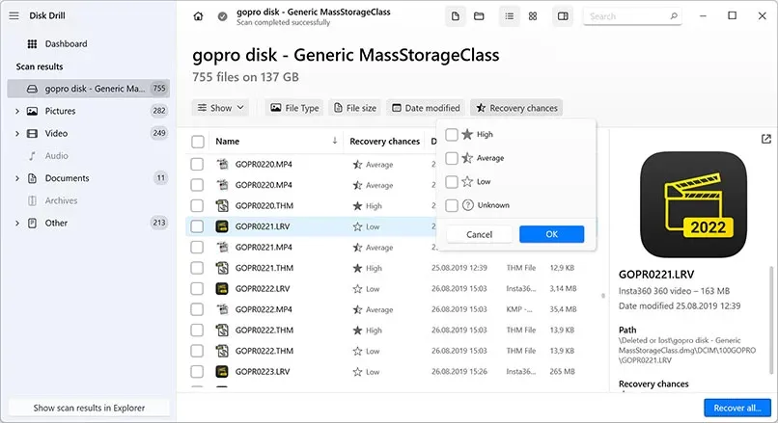
Task: Enable the select-all checkbox in header
Action: 198,142
